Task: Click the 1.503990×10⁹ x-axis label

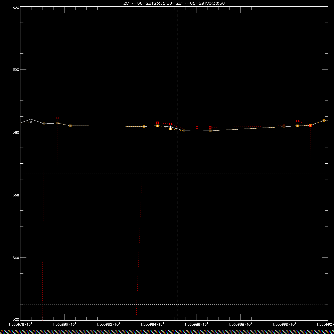Action: pos(284,324)
